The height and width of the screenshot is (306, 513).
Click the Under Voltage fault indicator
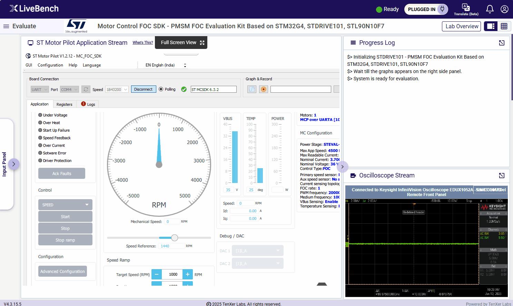coord(40,115)
